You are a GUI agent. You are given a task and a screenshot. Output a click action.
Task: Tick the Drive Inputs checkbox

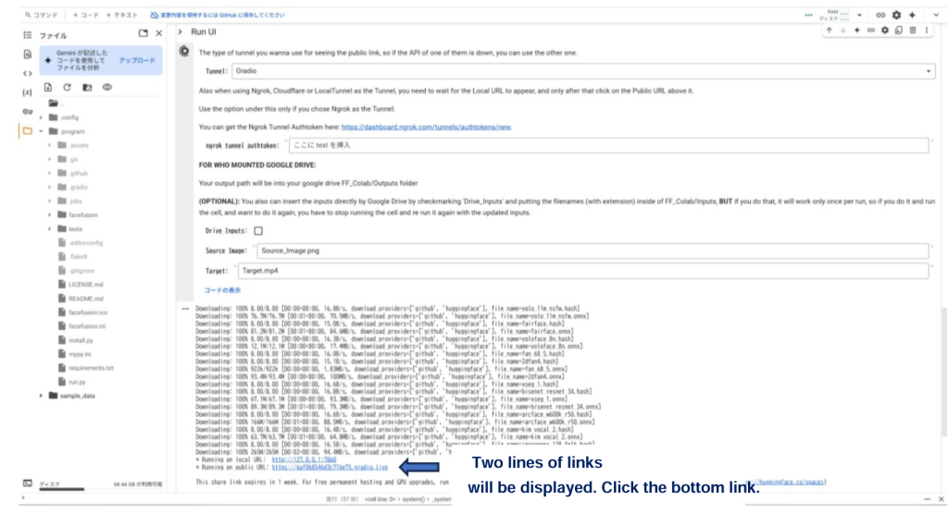(x=258, y=230)
